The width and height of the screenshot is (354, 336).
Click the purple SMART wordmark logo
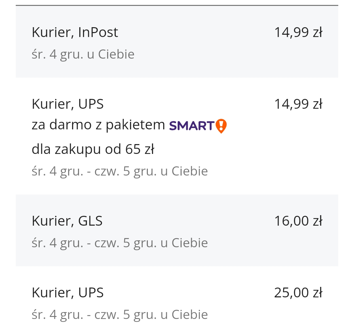pyautogui.click(x=192, y=126)
